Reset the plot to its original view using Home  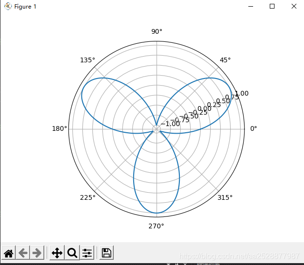click(9, 253)
